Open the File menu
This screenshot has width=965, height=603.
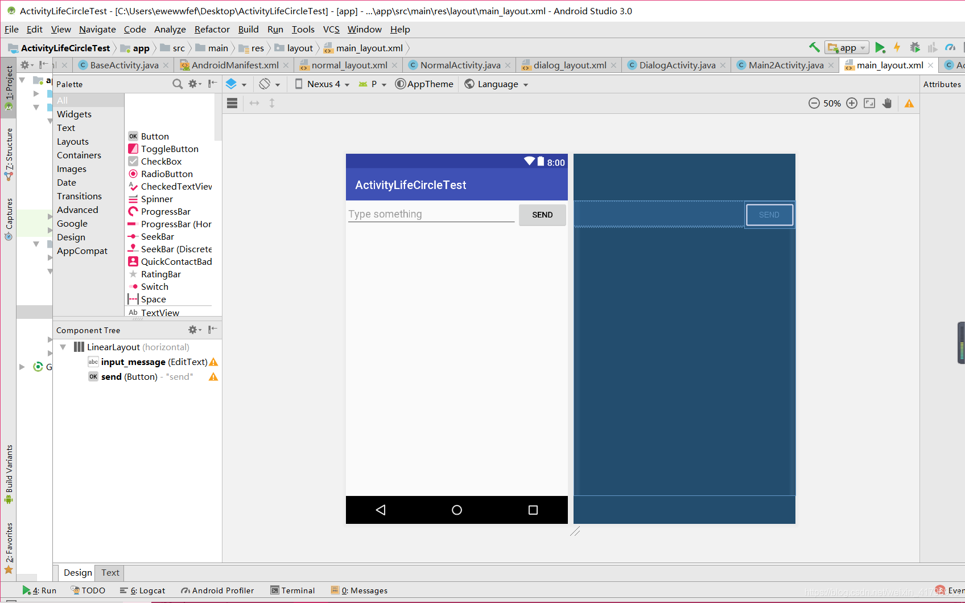[x=11, y=29]
